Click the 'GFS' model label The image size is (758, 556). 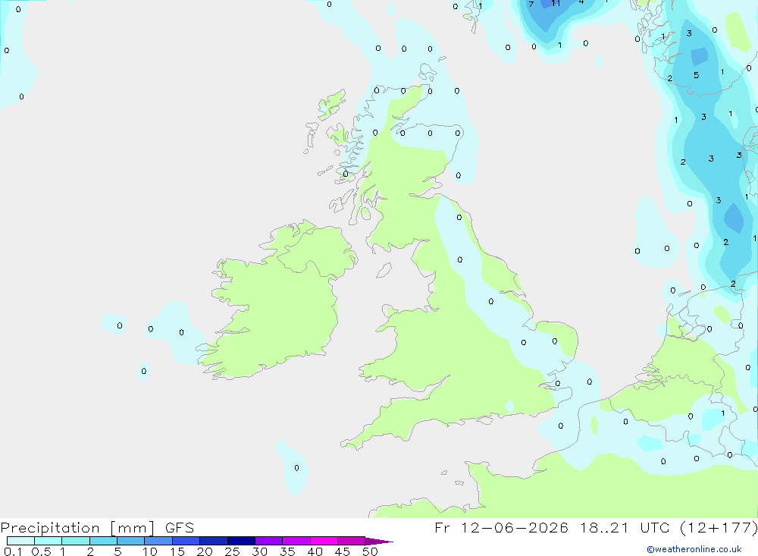(180, 528)
